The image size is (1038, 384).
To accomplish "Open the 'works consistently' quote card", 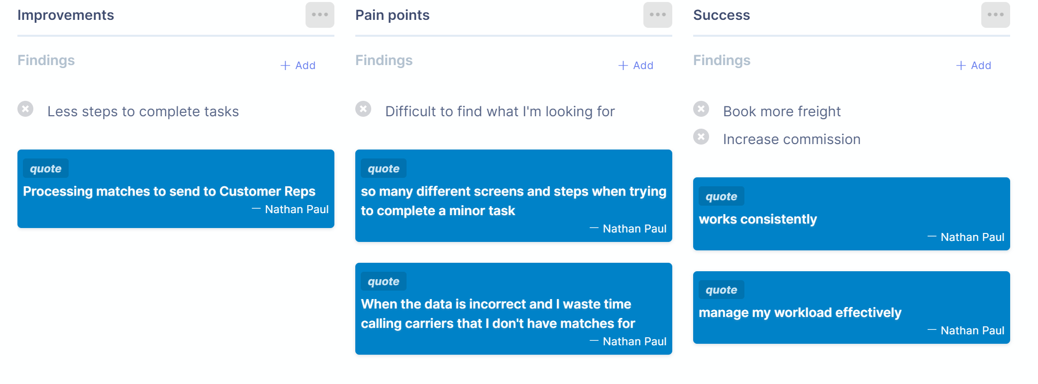I will 851,214.
